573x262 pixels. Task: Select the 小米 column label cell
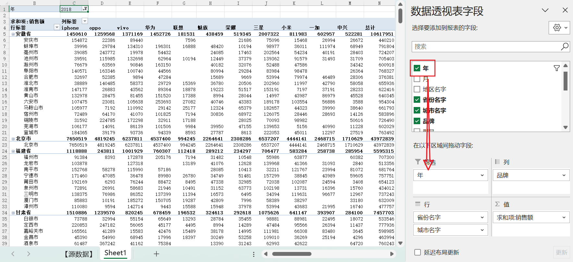click(x=294, y=28)
